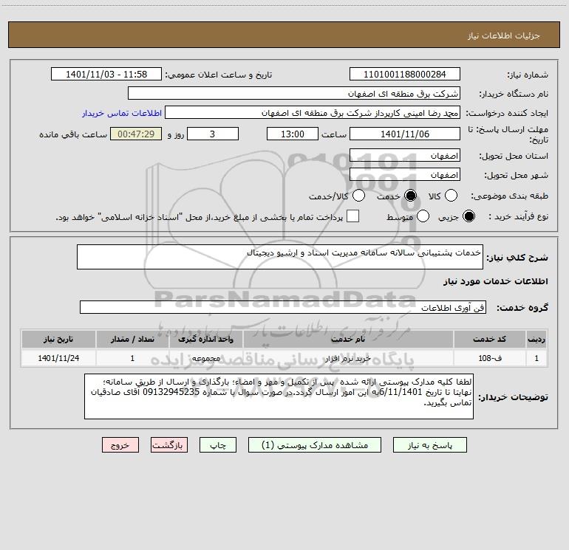Click the 'نام خدمت' column header
Viewport: 569px width, 550px height.
(x=348, y=339)
